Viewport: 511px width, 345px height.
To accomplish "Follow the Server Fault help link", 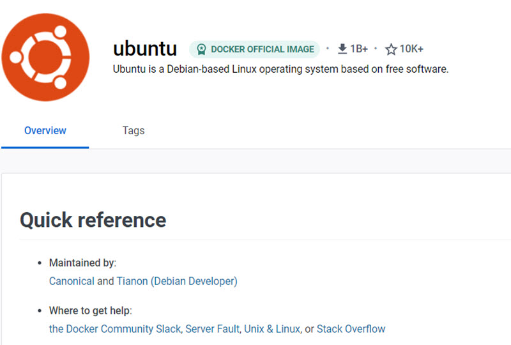I will click(x=213, y=328).
